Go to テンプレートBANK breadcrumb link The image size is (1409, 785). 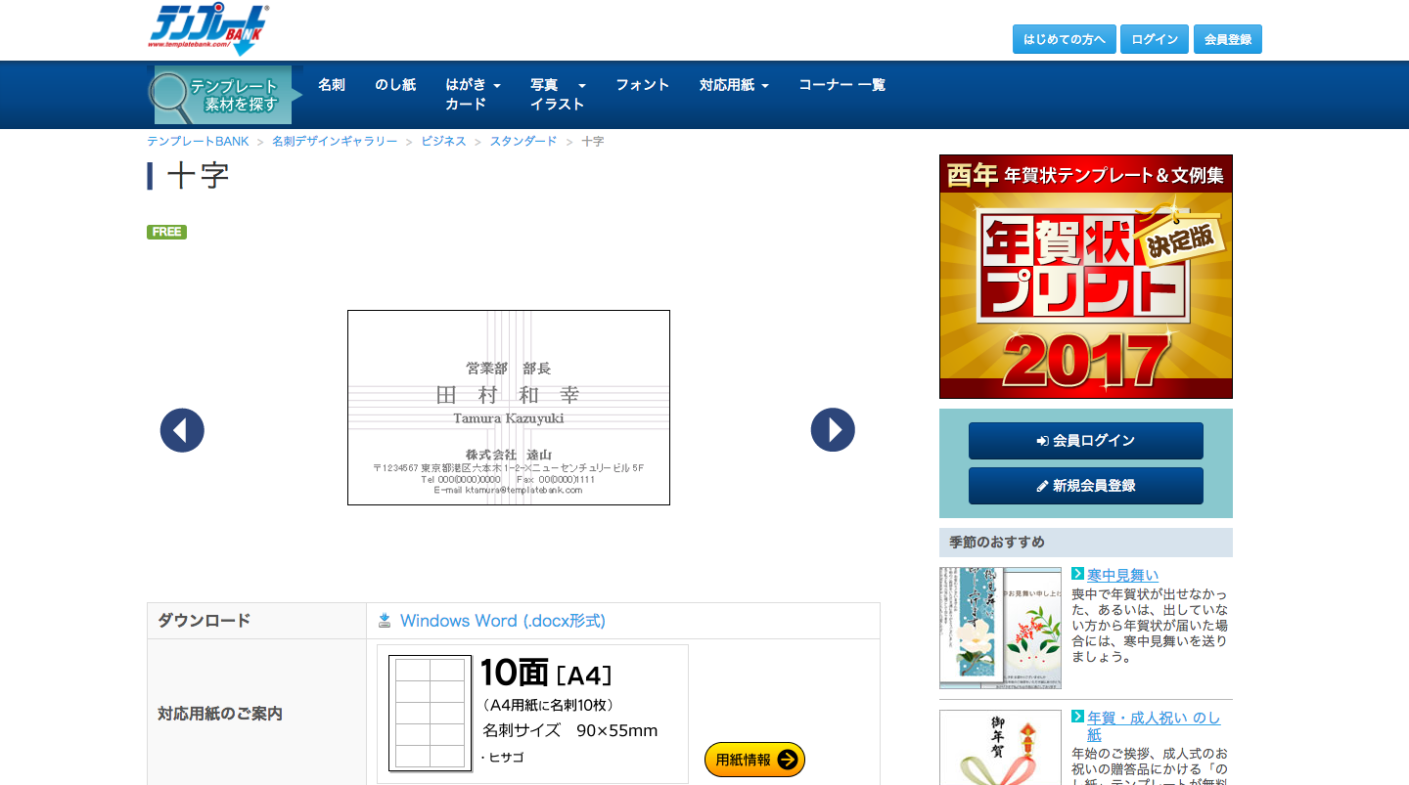[x=198, y=142]
